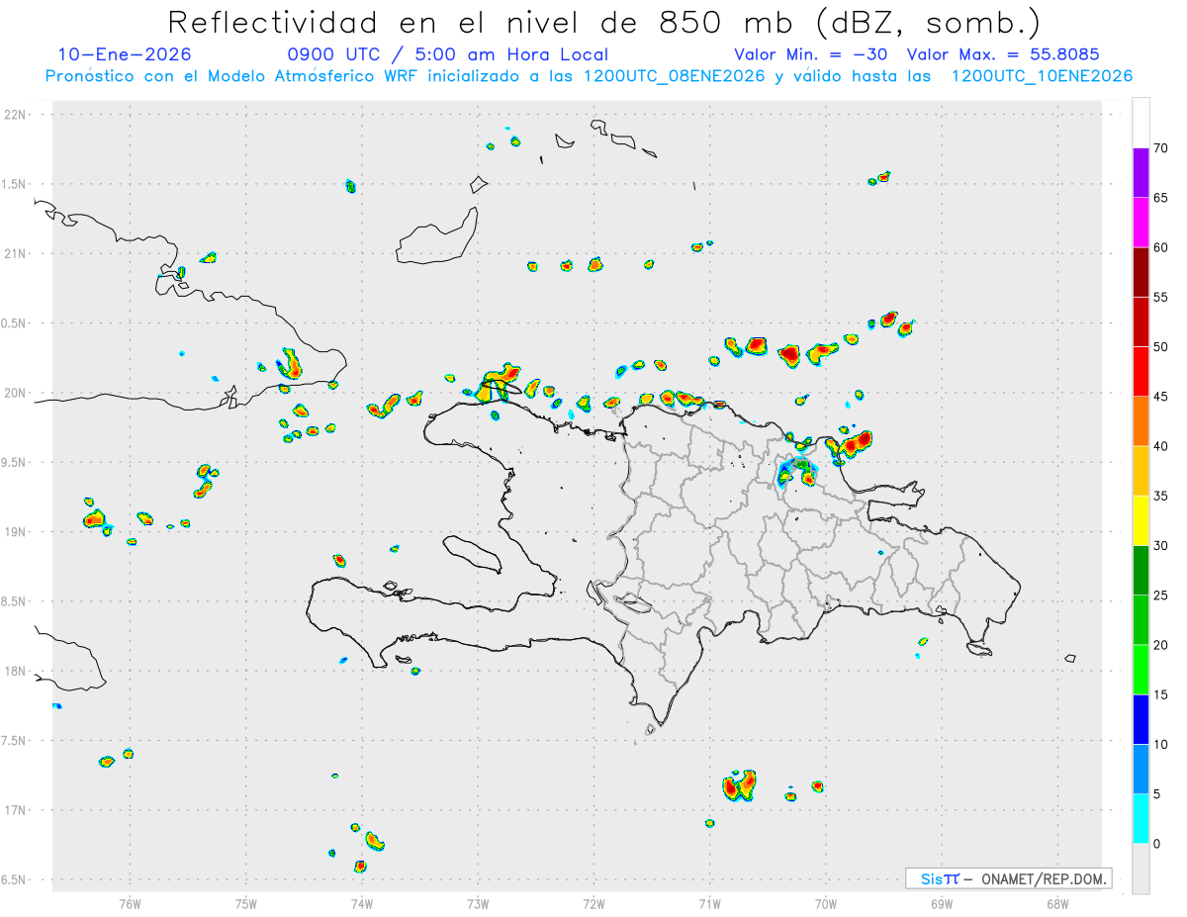Click the '25' colorbar label
The width and height of the screenshot is (1187, 917).
pyautogui.click(x=1161, y=596)
